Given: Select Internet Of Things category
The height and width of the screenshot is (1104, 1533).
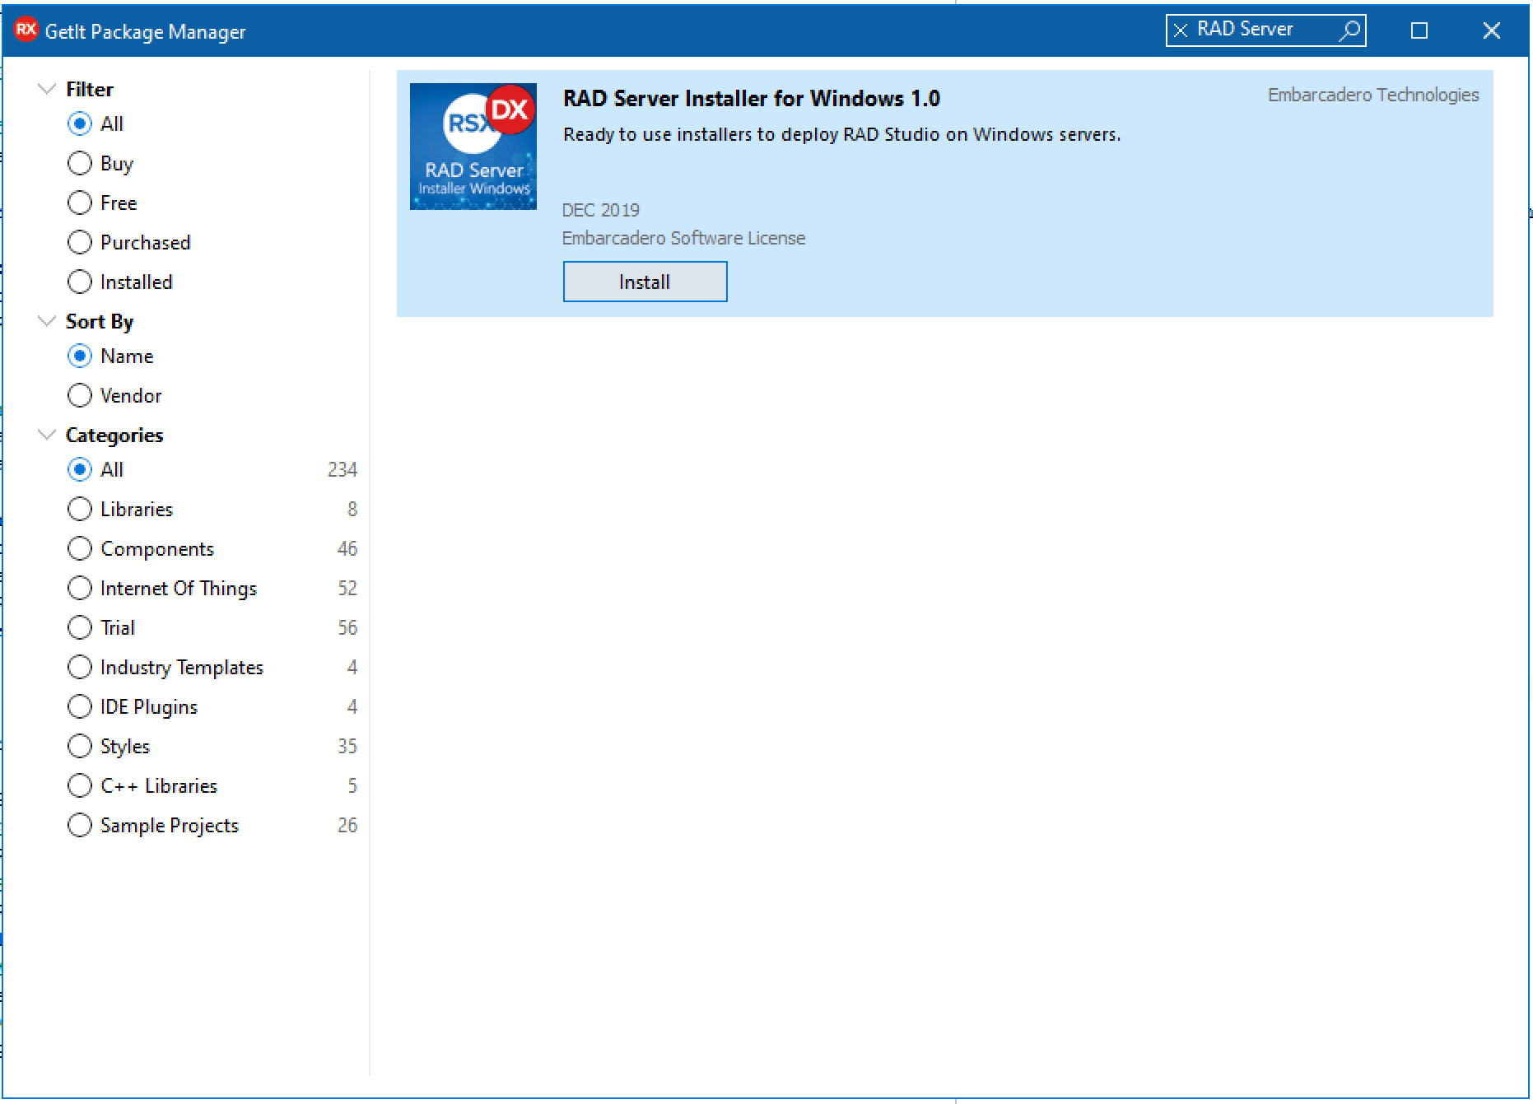Looking at the screenshot, I should click(x=162, y=589).
